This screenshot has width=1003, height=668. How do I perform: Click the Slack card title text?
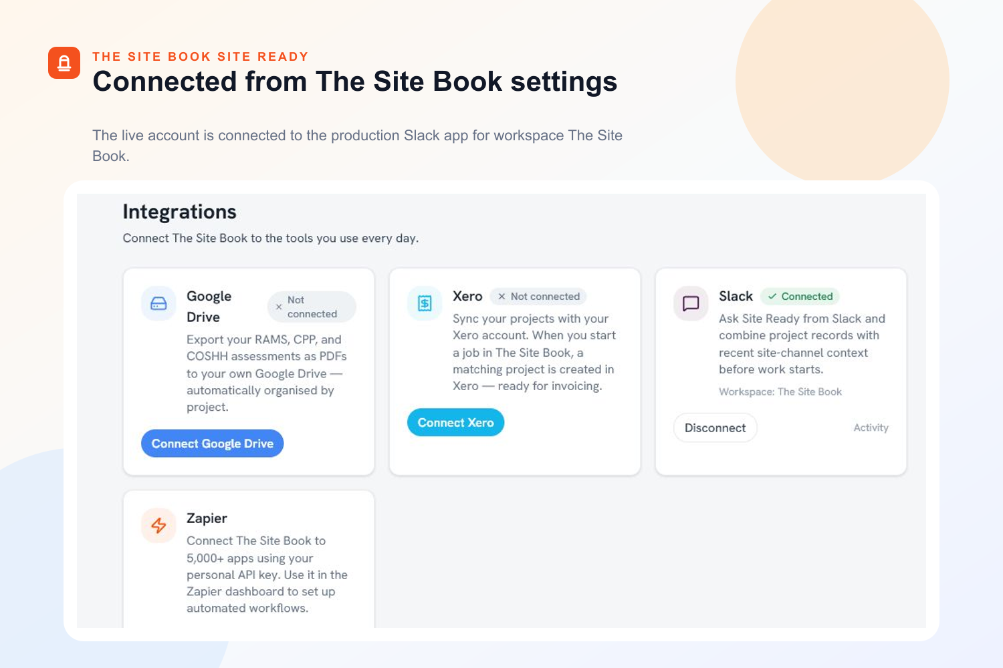pyautogui.click(x=736, y=296)
